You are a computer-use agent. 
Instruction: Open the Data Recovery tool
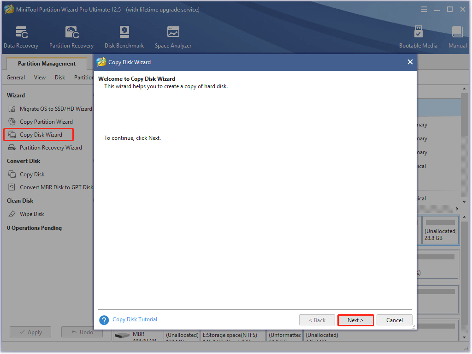21,37
